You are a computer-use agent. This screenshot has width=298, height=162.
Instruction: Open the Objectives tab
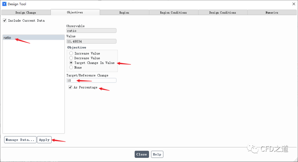(x=75, y=12)
